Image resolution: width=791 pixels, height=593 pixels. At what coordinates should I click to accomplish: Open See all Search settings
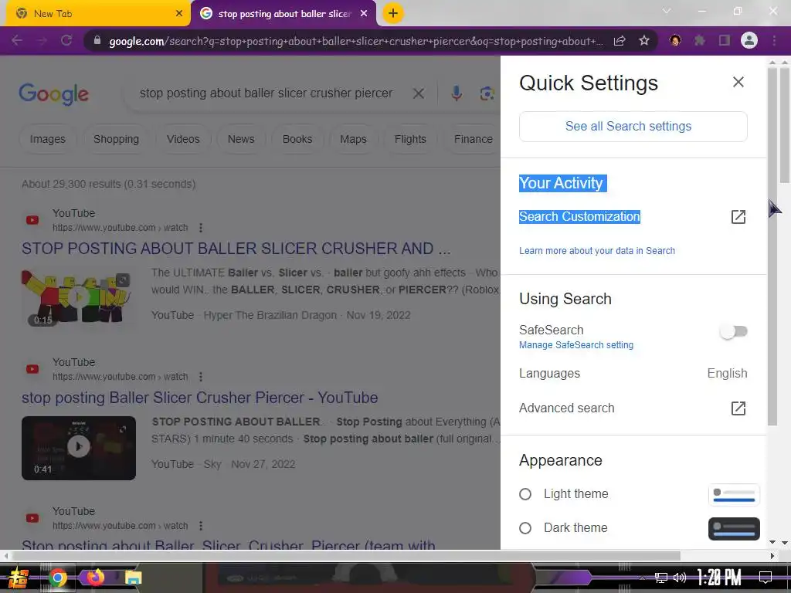pyautogui.click(x=633, y=127)
